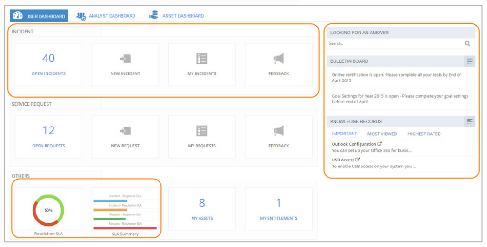Open the 12 Open Requests link
This screenshot has width=487, height=247.
click(48, 136)
